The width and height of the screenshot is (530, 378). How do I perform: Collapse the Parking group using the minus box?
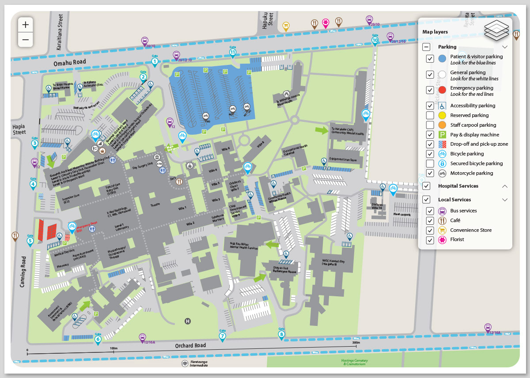point(426,47)
